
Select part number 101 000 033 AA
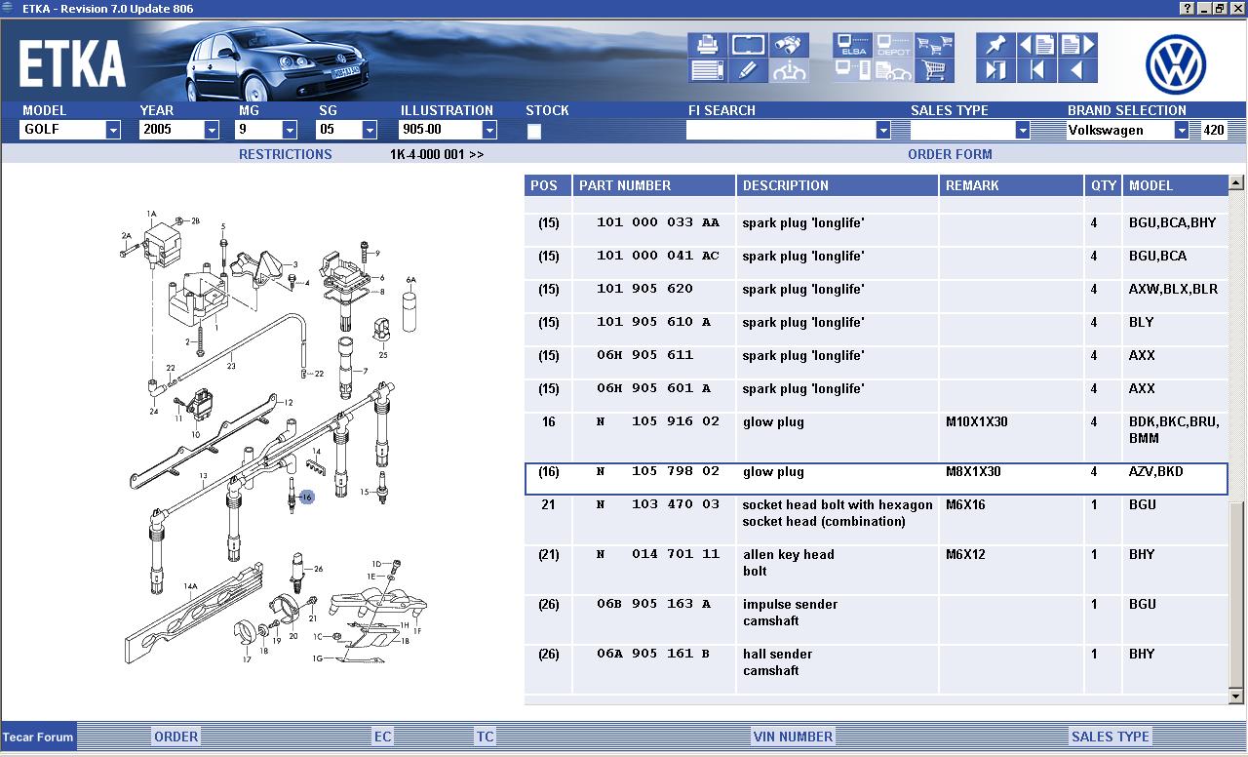[658, 222]
